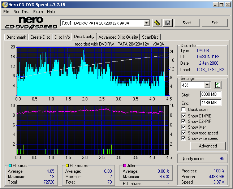
Task: Maximize the Nero CD-DVD Speed window
Action: pyautogui.click(x=221, y=5)
